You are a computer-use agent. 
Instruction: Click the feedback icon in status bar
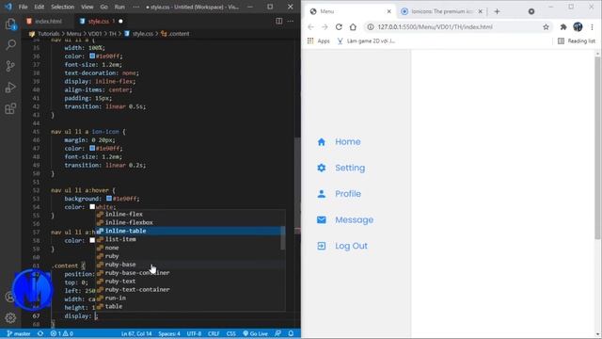pos(278,333)
